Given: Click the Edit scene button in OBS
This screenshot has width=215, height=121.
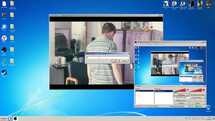Looking at the screenshot, I should pyautogui.click(x=181, y=97).
